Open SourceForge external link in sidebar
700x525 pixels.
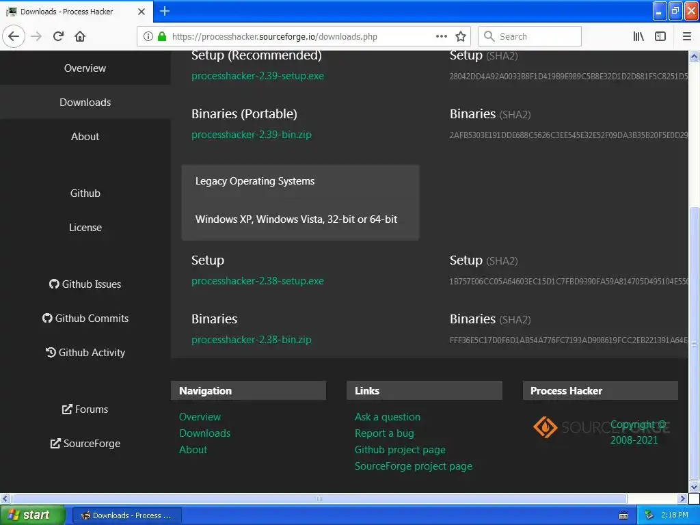[85, 443]
